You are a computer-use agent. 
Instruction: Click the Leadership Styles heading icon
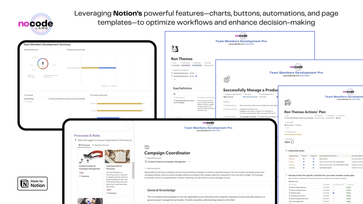click(x=286, y=151)
